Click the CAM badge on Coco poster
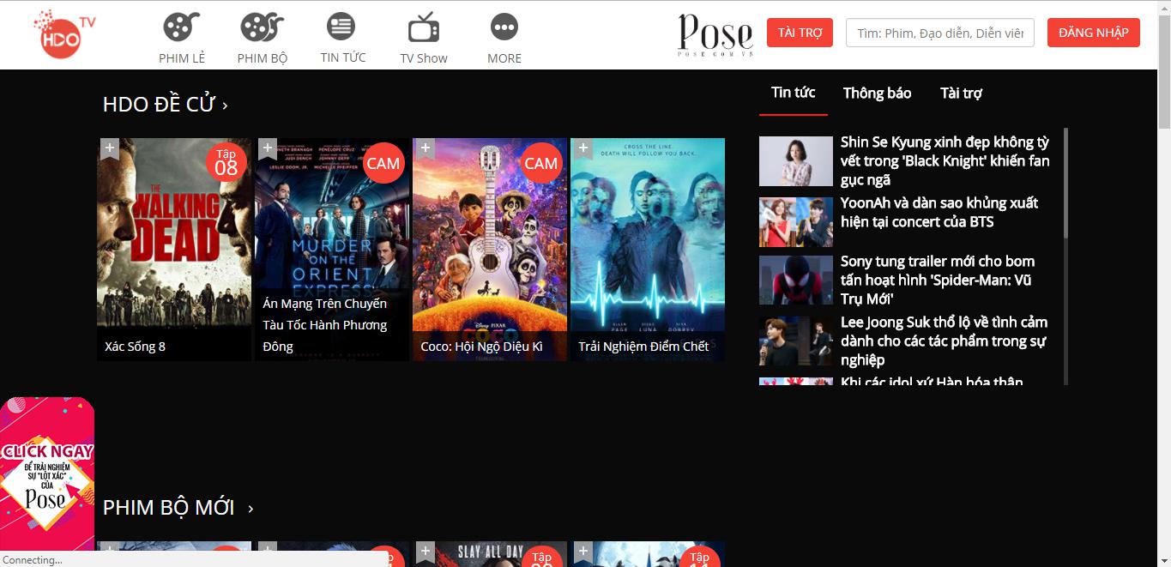Viewport: 1171px width, 567px height. [x=540, y=162]
